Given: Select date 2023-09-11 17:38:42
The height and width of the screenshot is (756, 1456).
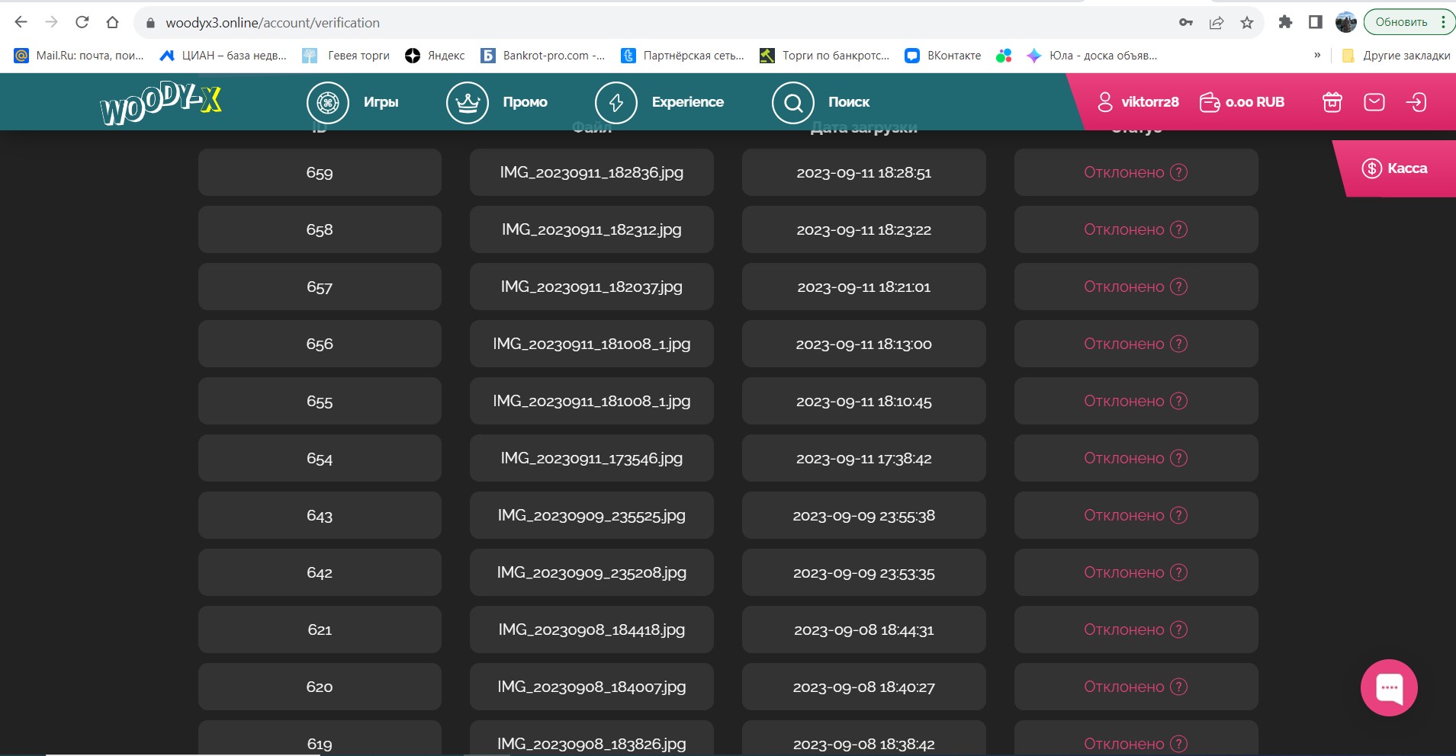Looking at the screenshot, I should click(x=864, y=458).
